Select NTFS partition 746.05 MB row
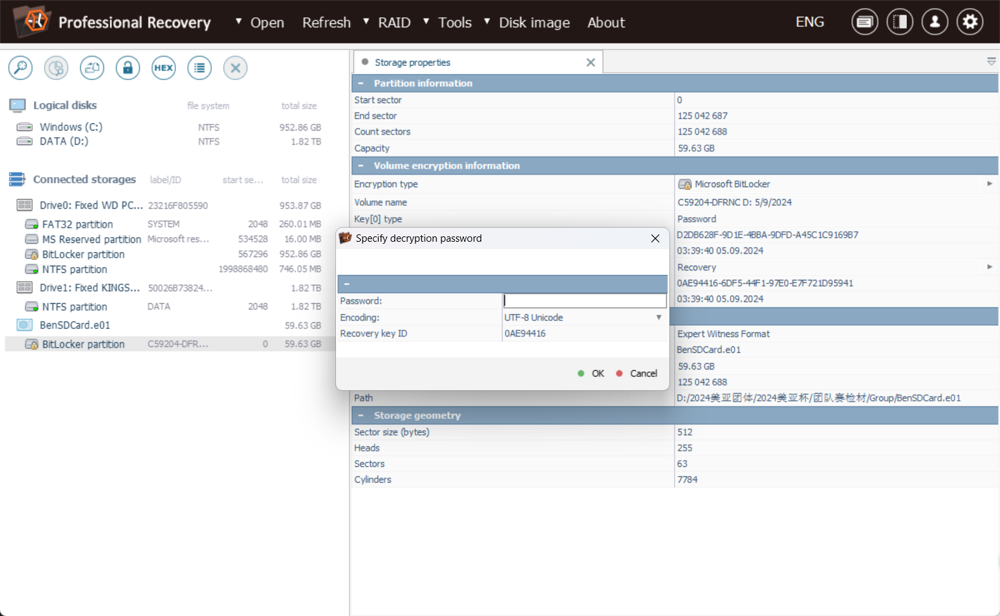This screenshot has height=616, width=1000. [x=170, y=269]
